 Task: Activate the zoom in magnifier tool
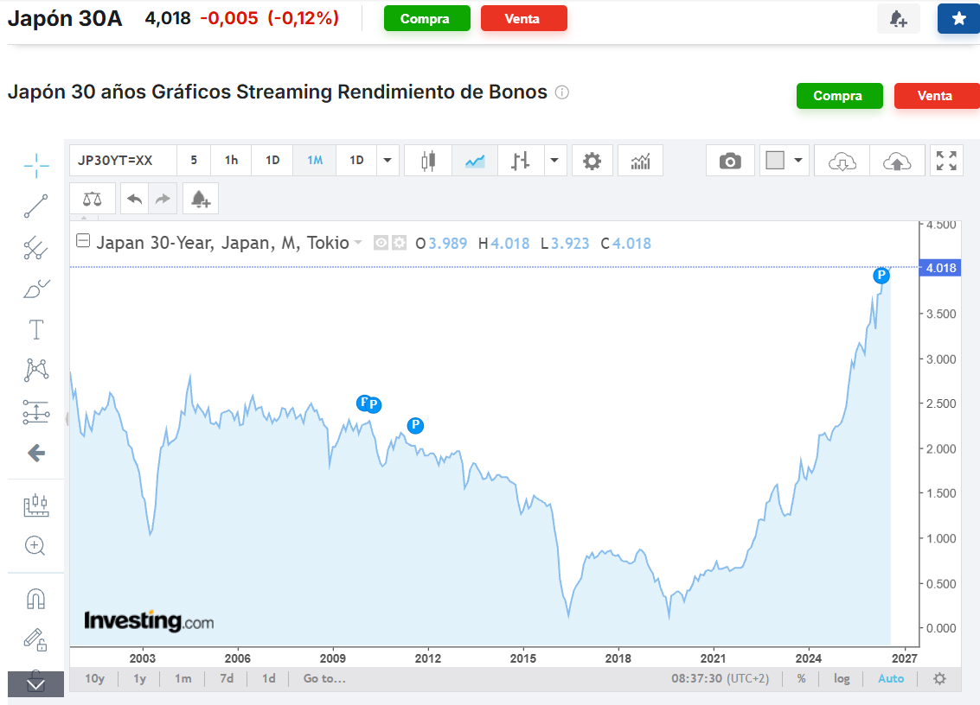tap(35, 546)
